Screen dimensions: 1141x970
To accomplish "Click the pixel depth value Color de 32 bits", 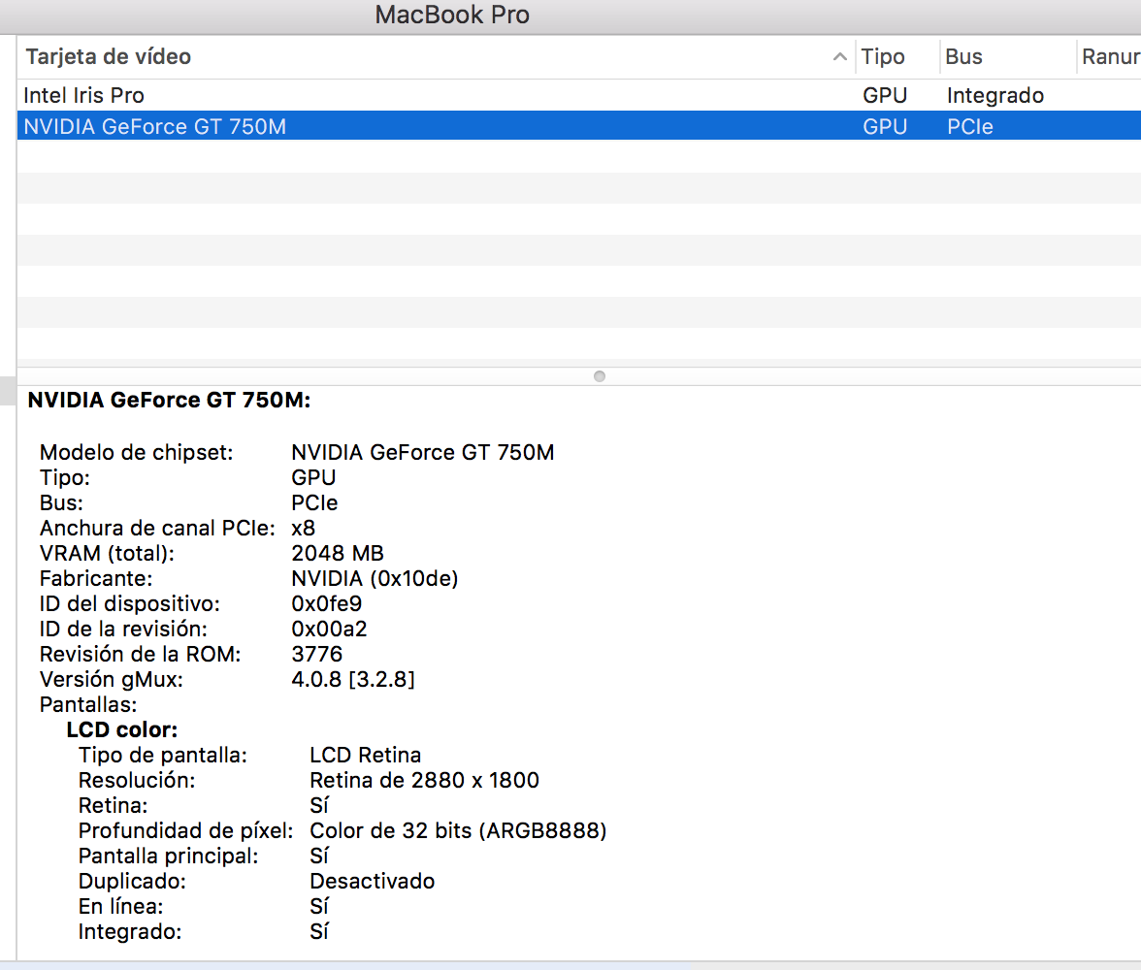I will [x=458, y=831].
